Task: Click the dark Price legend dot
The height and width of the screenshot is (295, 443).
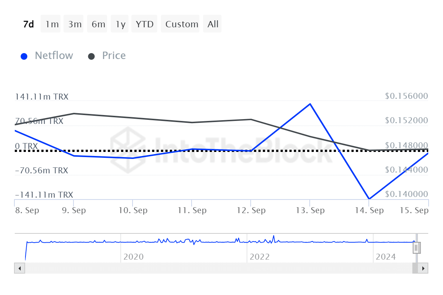Action: click(91, 56)
